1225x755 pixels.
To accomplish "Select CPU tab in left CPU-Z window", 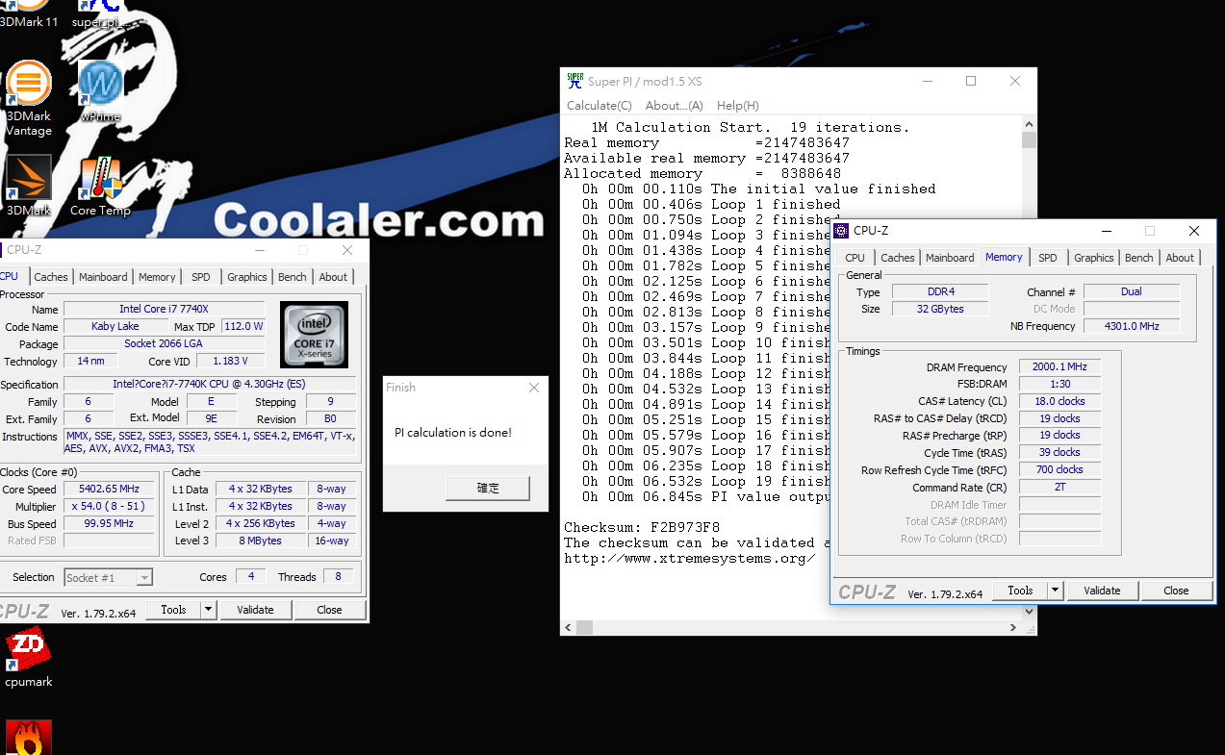I will [12, 276].
